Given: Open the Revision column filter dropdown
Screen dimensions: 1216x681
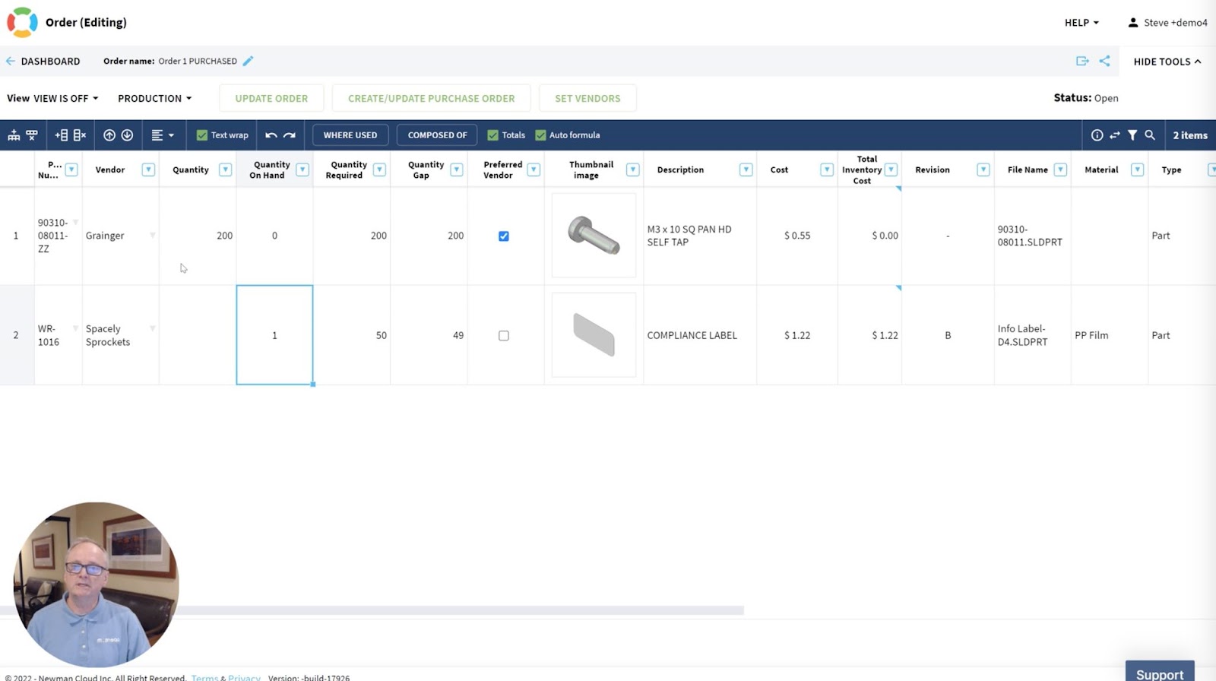Looking at the screenshot, I should (x=983, y=170).
